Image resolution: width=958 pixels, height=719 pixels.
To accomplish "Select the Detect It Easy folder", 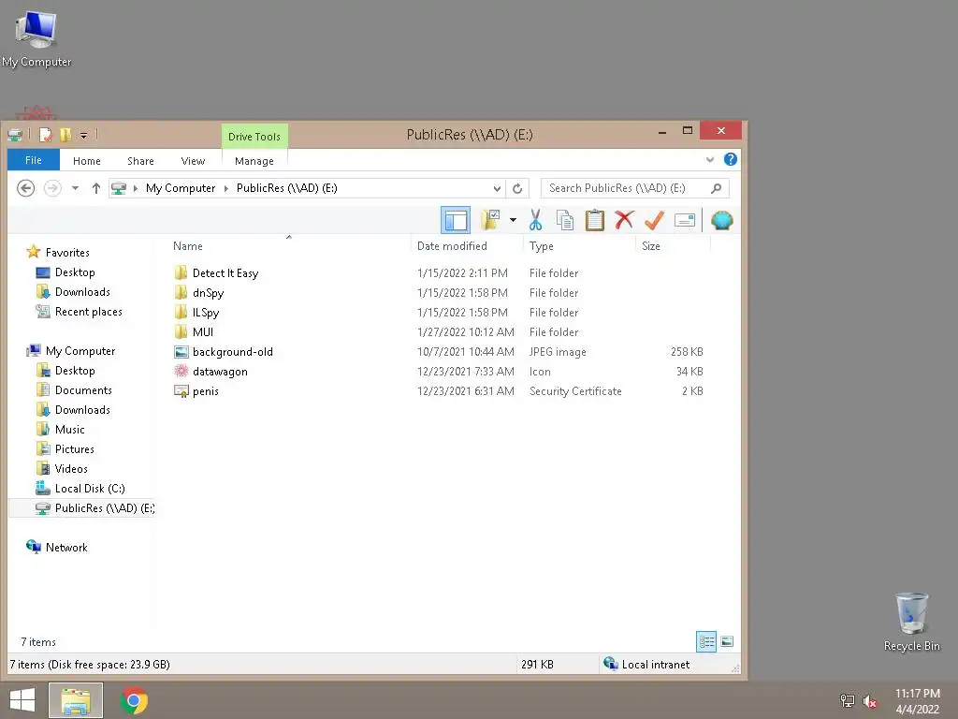I will [x=225, y=273].
